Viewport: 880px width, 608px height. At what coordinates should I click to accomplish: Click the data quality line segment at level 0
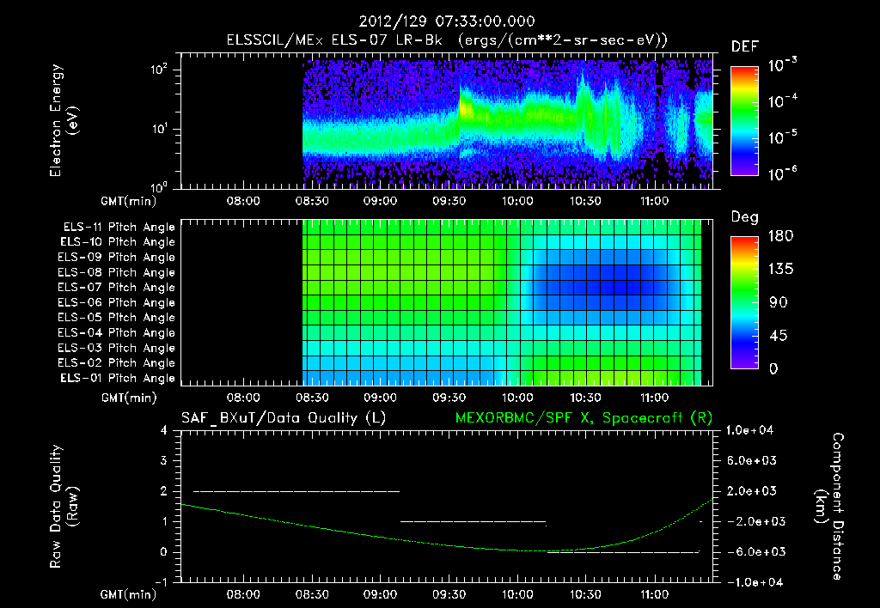(x=623, y=552)
